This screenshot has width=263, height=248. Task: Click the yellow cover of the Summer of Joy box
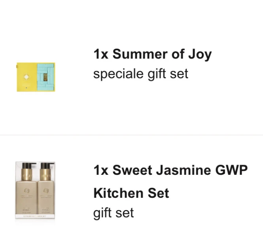click(x=26, y=77)
